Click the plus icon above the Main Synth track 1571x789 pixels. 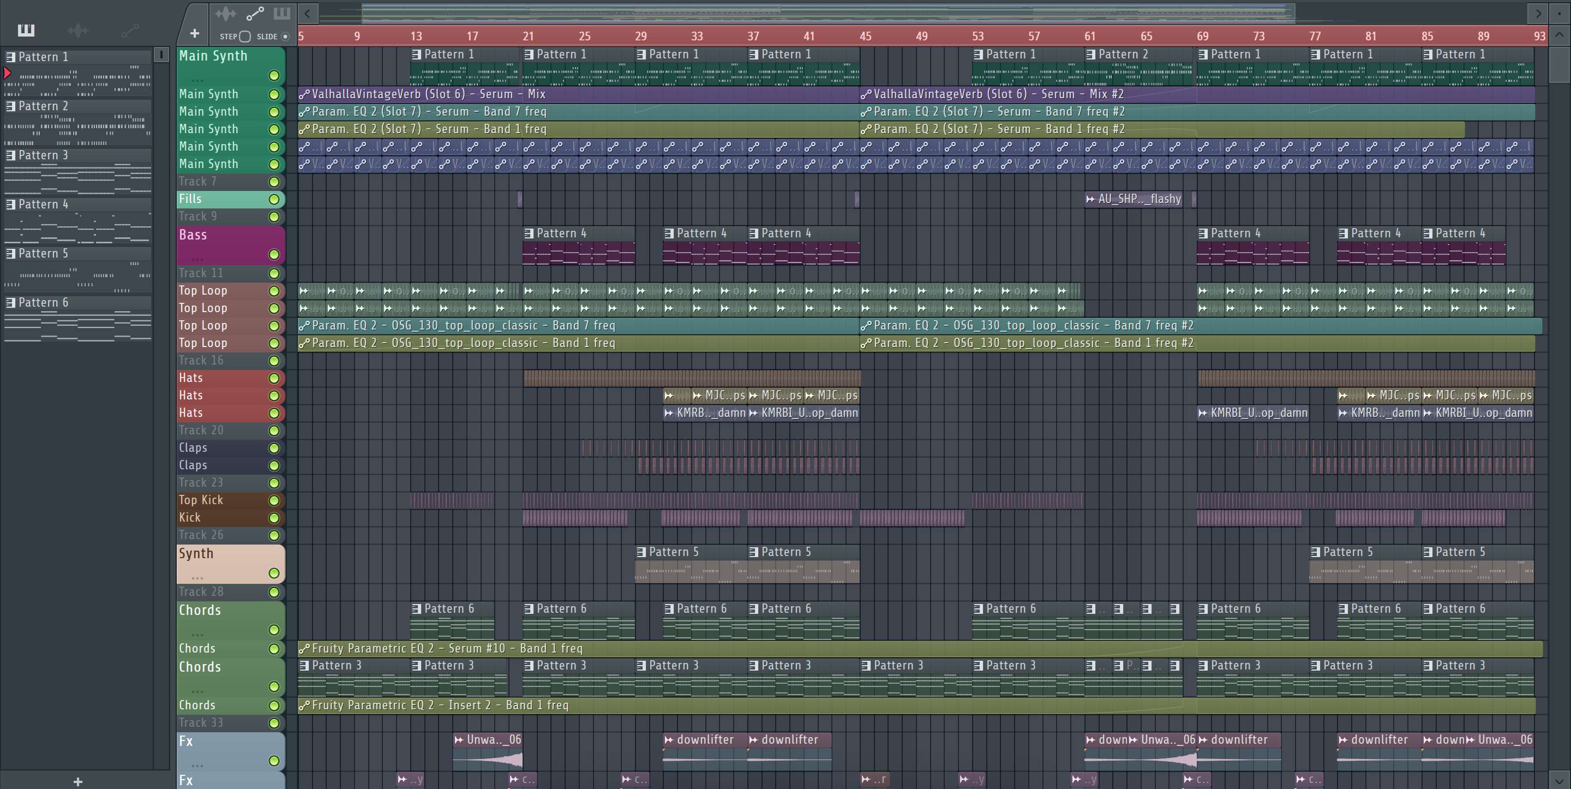(x=195, y=34)
